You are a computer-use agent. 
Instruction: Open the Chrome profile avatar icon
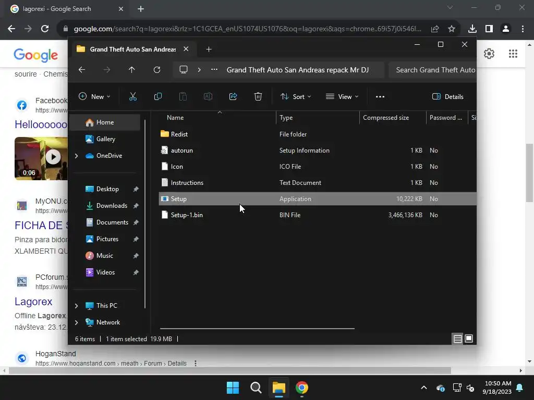(506, 29)
